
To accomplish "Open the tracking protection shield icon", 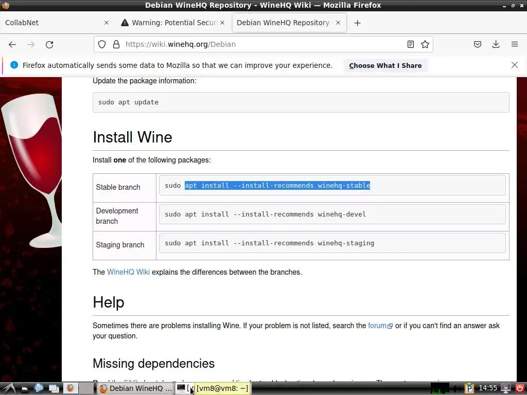I will pos(102,44).
